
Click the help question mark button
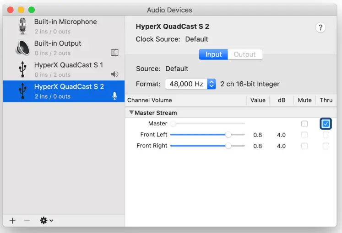pyautogui.click(x=320, y=27)
